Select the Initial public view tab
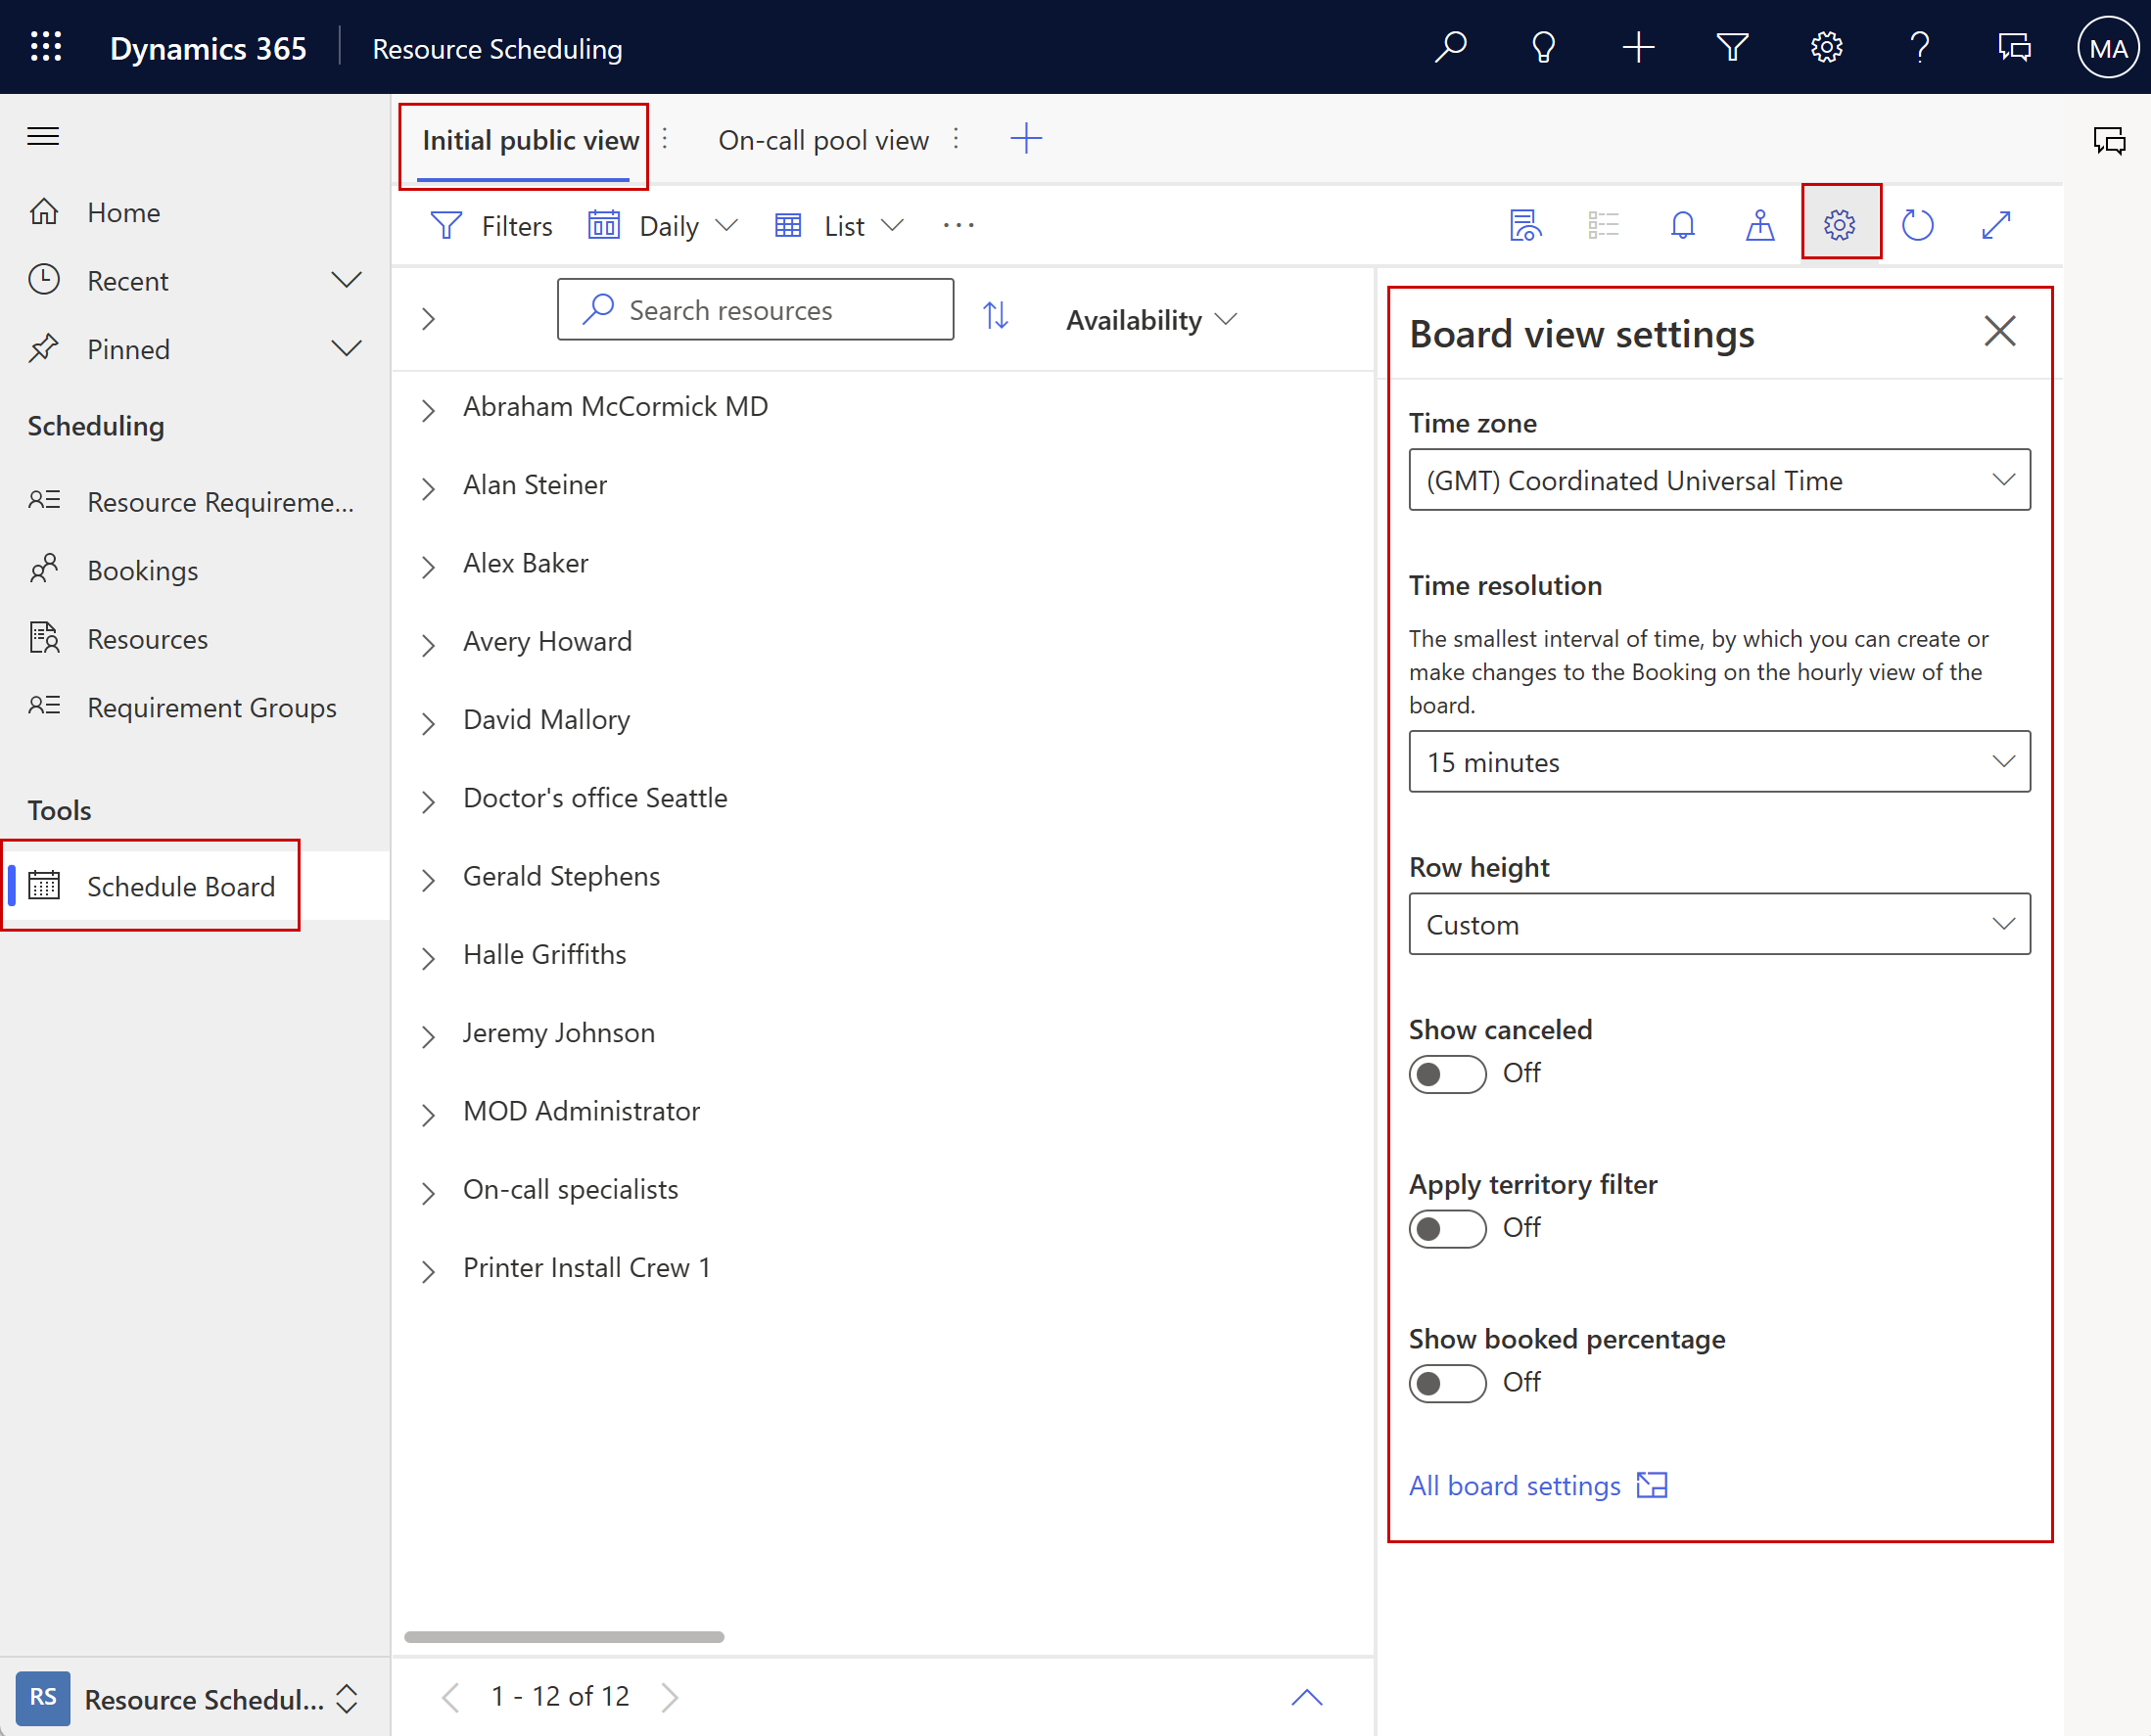The height and width of the screenshot is (1736, 2151). 528,138
